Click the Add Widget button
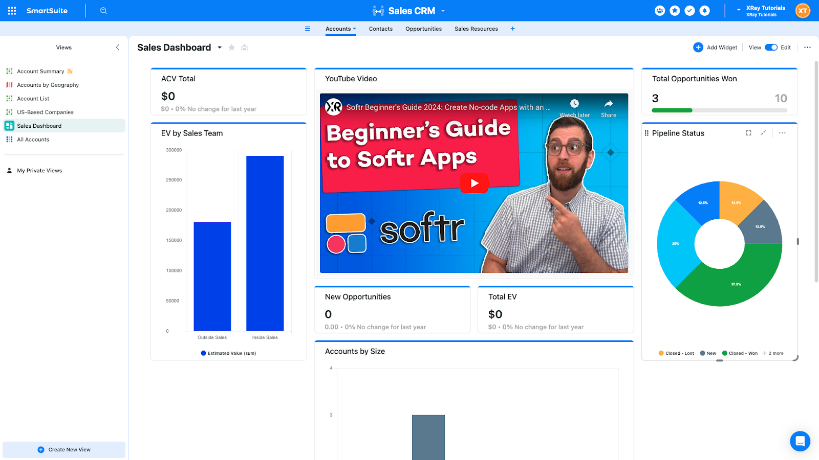This screenshot has width=819, height=460. (x=715, y=48)
